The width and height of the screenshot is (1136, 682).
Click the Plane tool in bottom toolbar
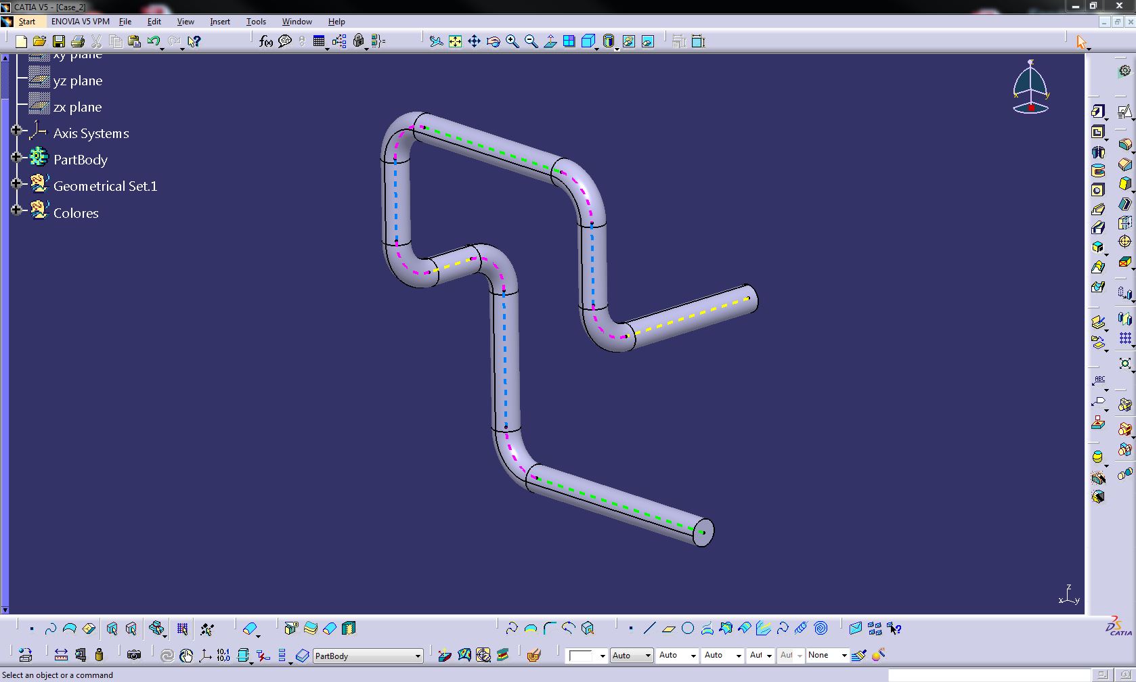668,629
